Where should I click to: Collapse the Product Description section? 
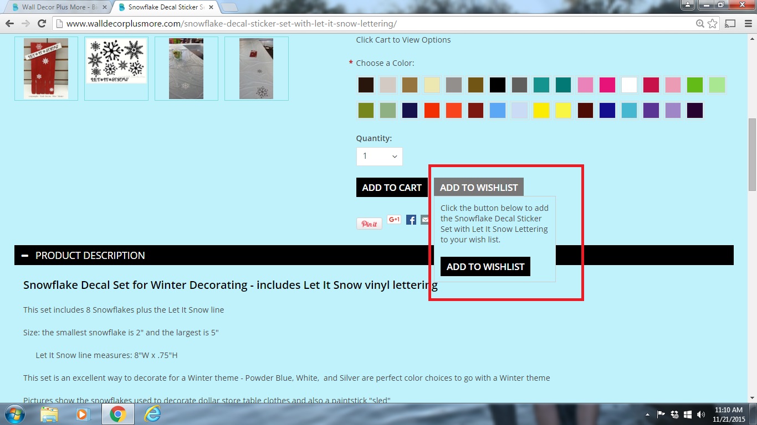(25, 255)
